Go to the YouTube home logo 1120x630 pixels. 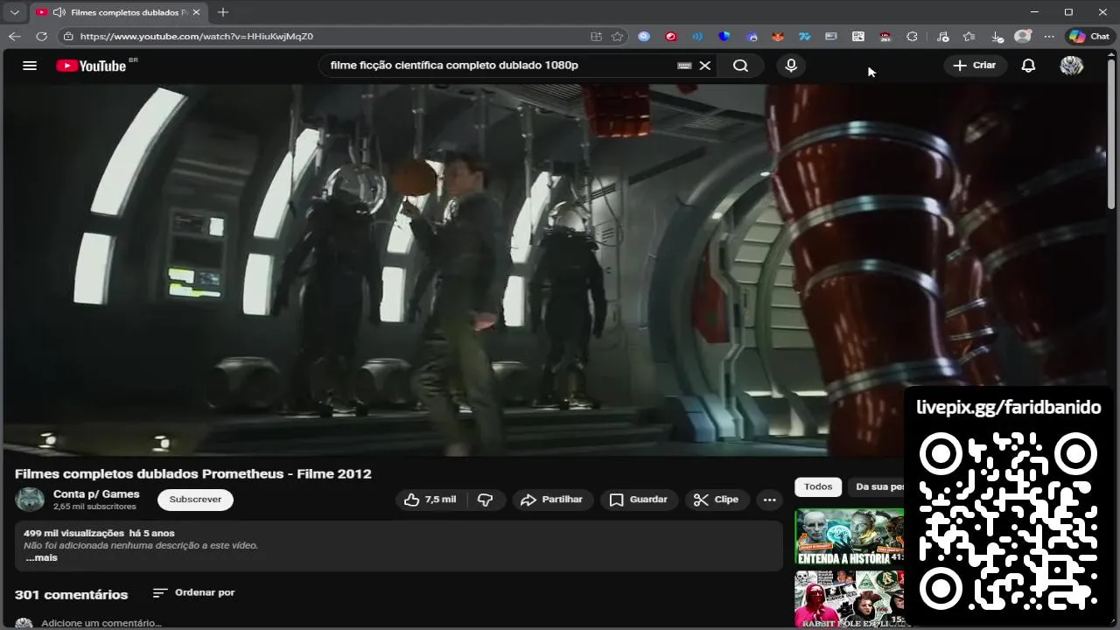tap(91, 66)
